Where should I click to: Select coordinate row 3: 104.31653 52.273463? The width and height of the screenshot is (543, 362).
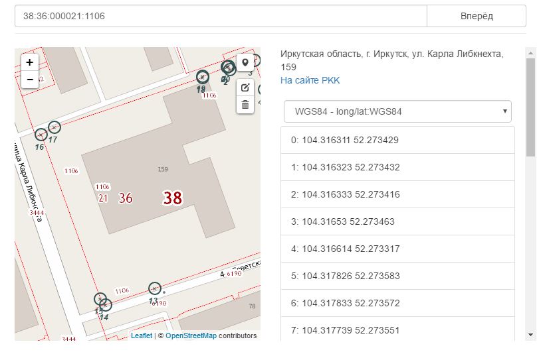tap(397, 221)
